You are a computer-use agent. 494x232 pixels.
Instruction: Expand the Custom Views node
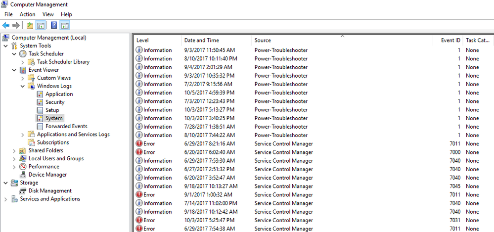click(x=23, y=78)
